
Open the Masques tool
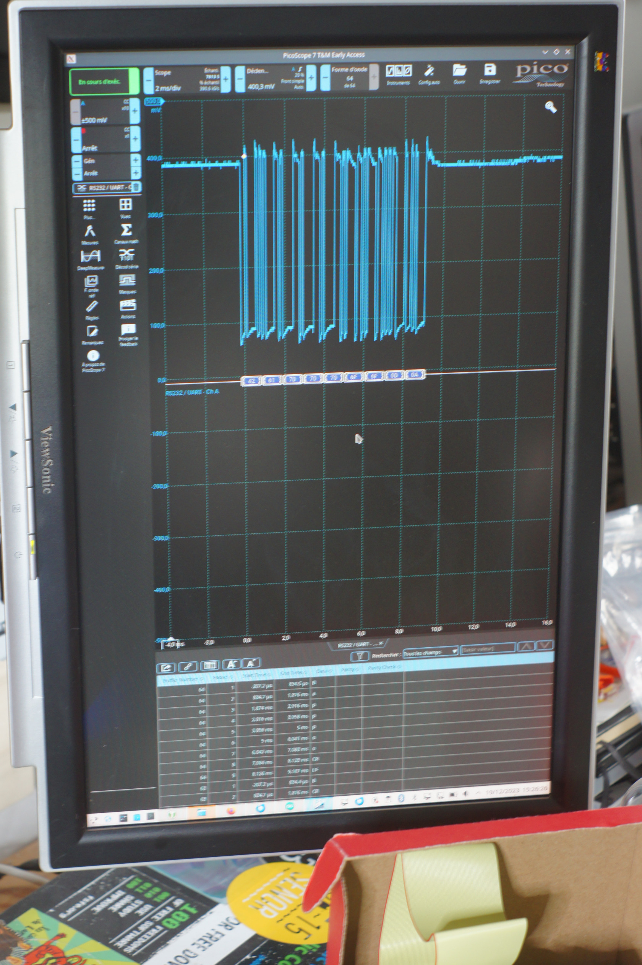(127, 283)
